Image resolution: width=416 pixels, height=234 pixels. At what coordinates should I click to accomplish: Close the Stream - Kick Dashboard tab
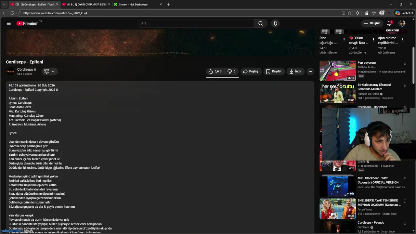[161, 5]
